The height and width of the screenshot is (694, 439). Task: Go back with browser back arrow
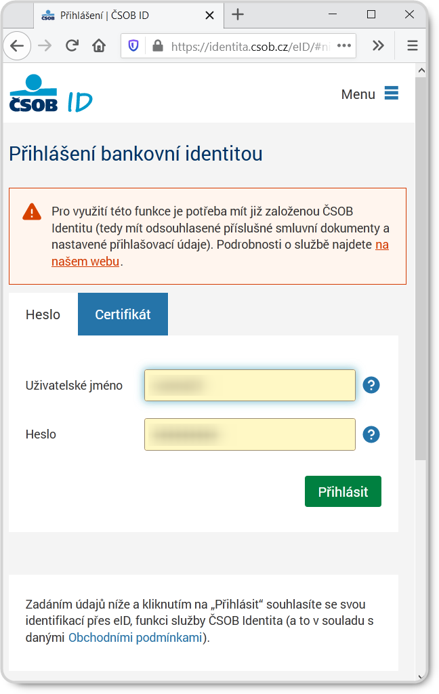[x=17, y=45]
